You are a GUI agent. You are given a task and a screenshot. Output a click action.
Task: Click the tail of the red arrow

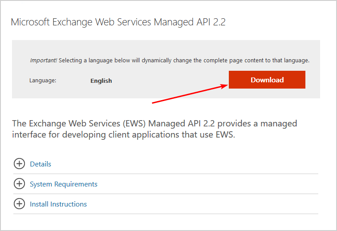click(154, 102)
